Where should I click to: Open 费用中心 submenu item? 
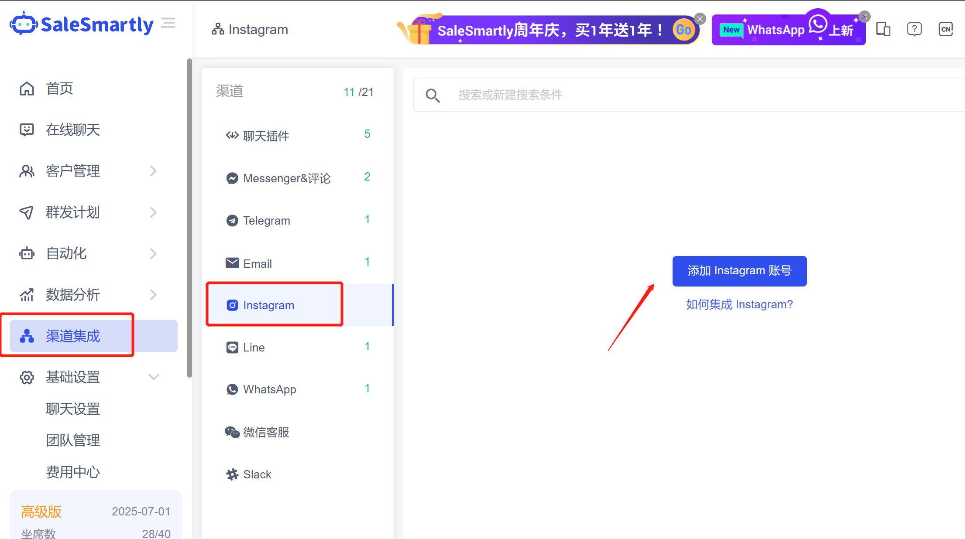[x=73, y=472]
